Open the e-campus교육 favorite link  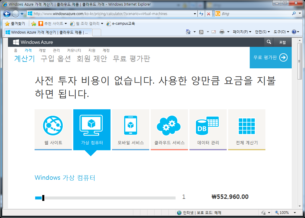[121, 24]
